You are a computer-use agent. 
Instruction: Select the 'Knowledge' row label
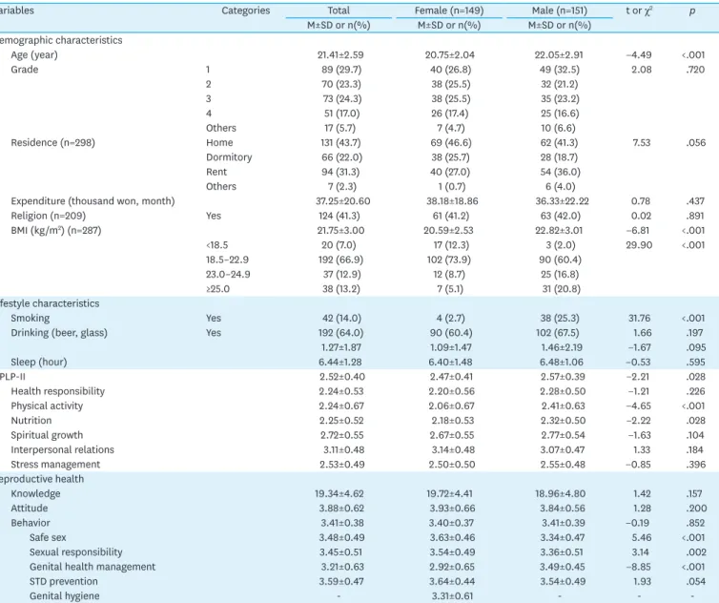[x=36, y=494]
